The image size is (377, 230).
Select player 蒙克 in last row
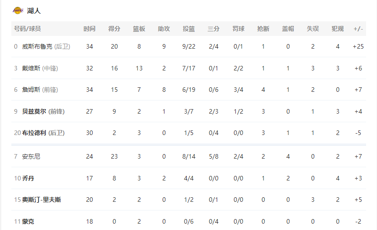point(28,221)
